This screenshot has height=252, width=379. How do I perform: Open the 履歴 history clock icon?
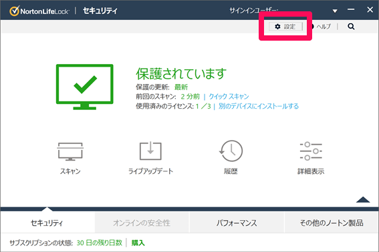point(231,151)
